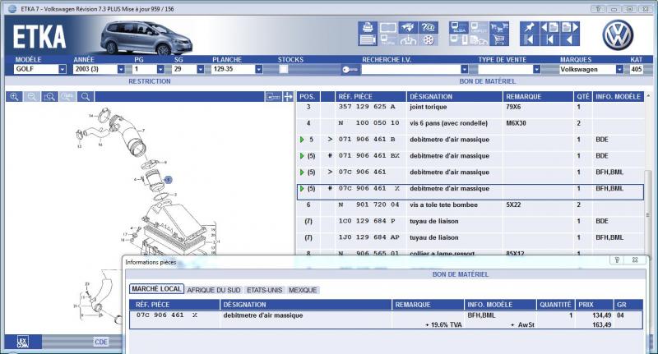Go to previous page with left-arrow document icon
This screenshot has width=658, height=354.
click(549, 28)
